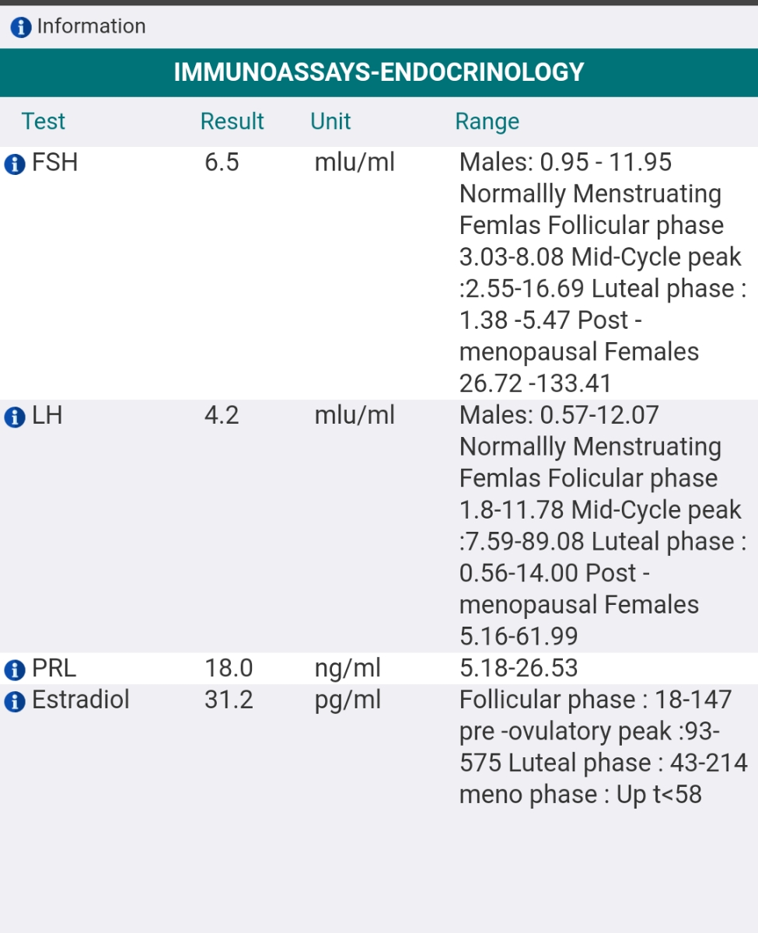The height and width of the screenshot is (933, 758).
Task: Tap the info icon beside Estradiol
Action: click(x=15, y=701)
